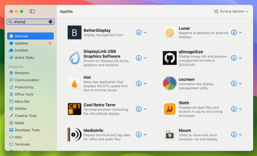Image resolution: width=257 pixels, height=156 pixels.
Task: Expand BetterDisplay options chevron
Action: [145, 32]
